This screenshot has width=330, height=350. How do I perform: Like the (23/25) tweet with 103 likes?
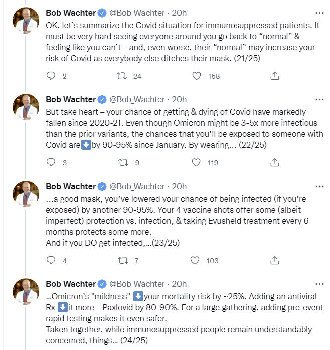(197, 260)
